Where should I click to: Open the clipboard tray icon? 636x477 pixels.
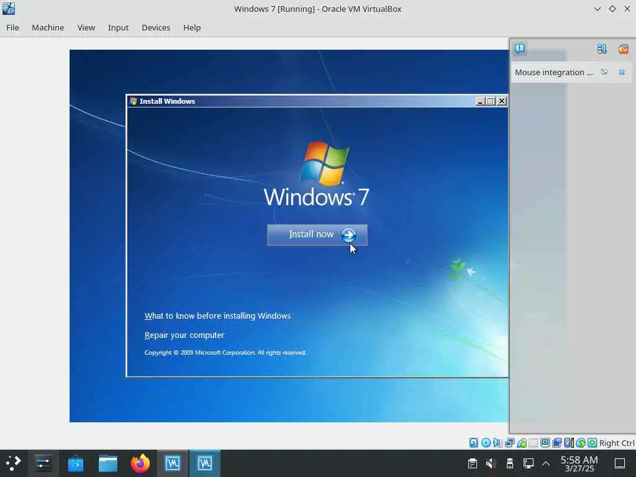pos(472,463)
